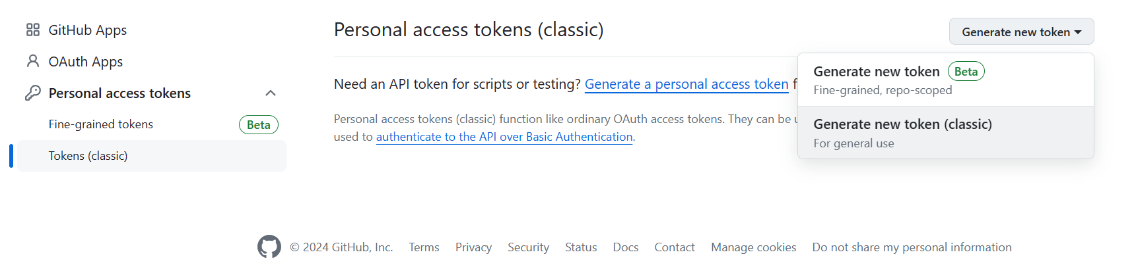Visit the Privacy footer link
This screenshot has height=271, width=1136.
point(473,247)
